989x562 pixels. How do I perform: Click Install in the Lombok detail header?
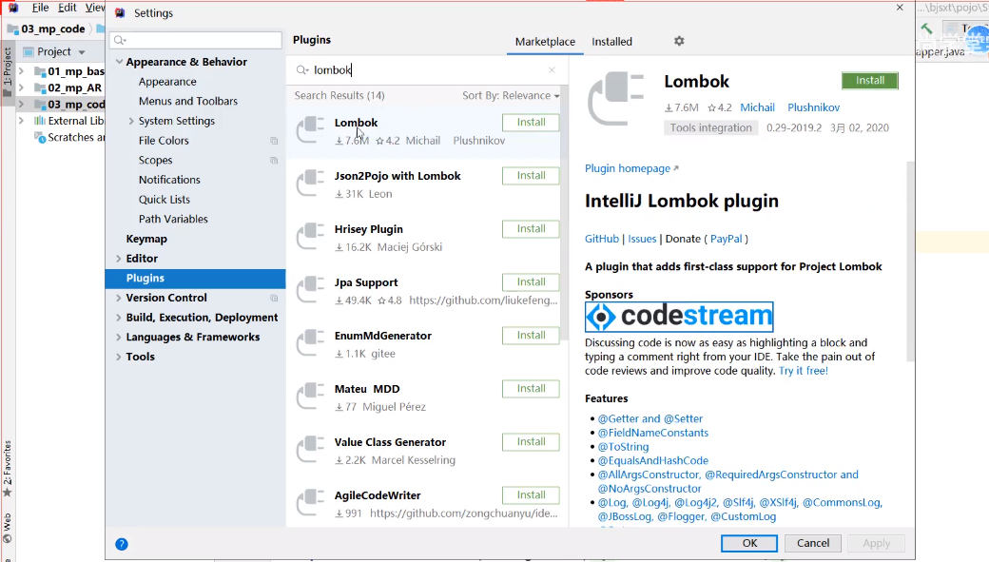(870, 81)
